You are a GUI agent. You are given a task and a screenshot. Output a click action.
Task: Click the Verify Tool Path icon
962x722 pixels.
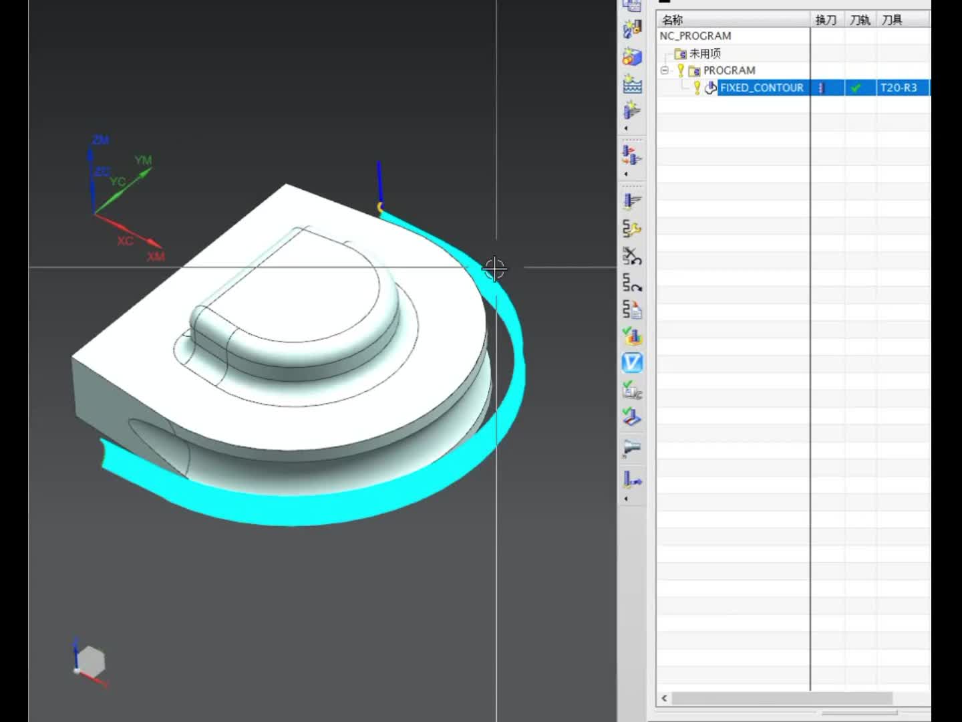pyautogui.click(x=632, y=336)
